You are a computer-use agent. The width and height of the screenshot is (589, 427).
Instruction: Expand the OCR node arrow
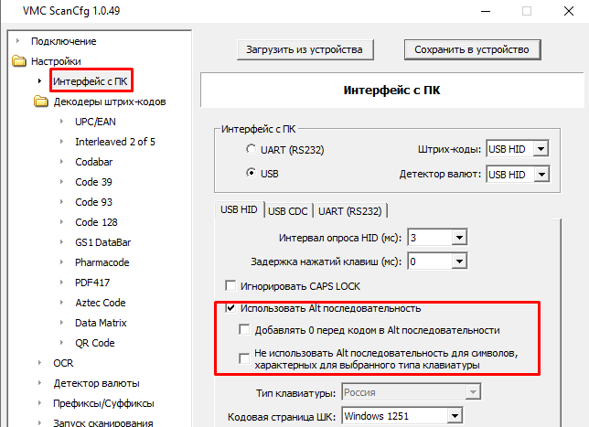click(40, 363)
